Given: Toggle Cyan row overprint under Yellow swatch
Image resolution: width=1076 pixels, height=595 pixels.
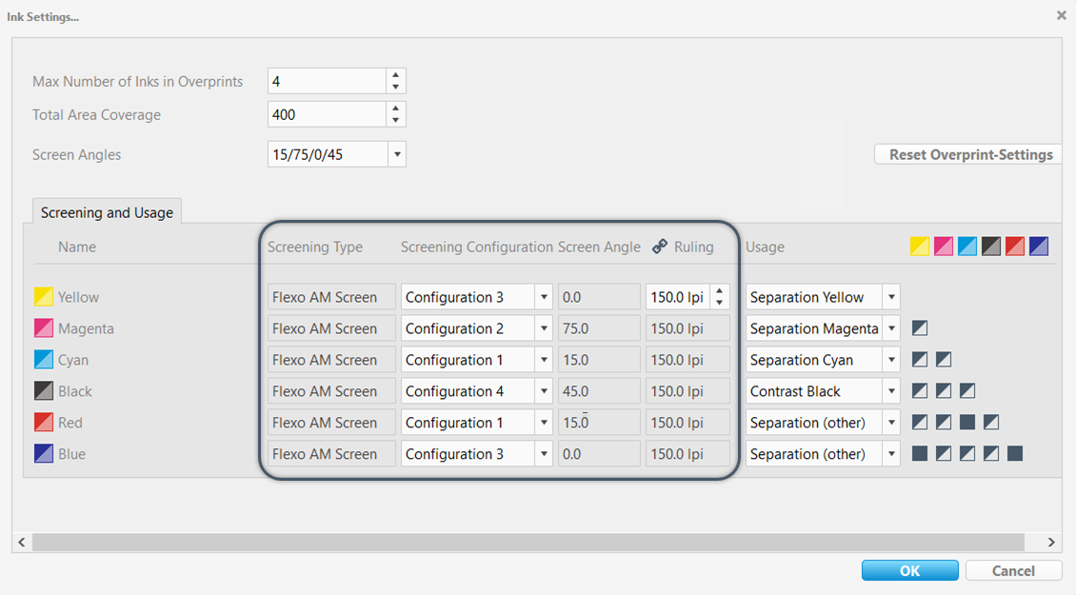Looking at the screenshot, I should click(920, 360).
